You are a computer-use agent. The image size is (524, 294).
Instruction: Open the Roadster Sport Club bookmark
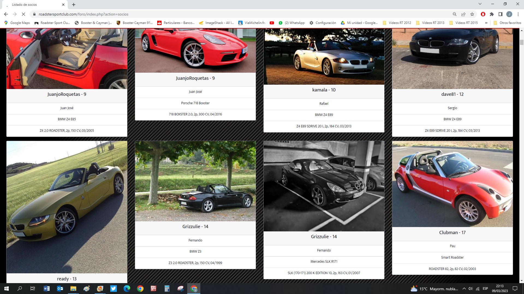point(52,23)
